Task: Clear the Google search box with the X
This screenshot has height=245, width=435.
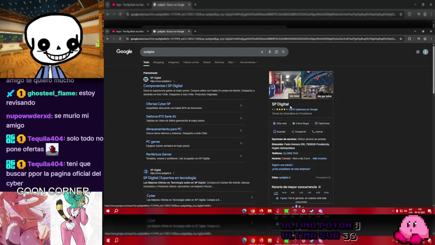Action: pyautogui.click(x=262, y=52)
